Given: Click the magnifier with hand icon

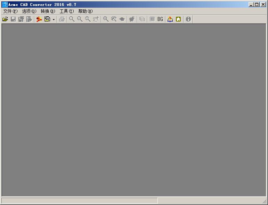Looking at the screenshot, I should click(x=96, y=19).
